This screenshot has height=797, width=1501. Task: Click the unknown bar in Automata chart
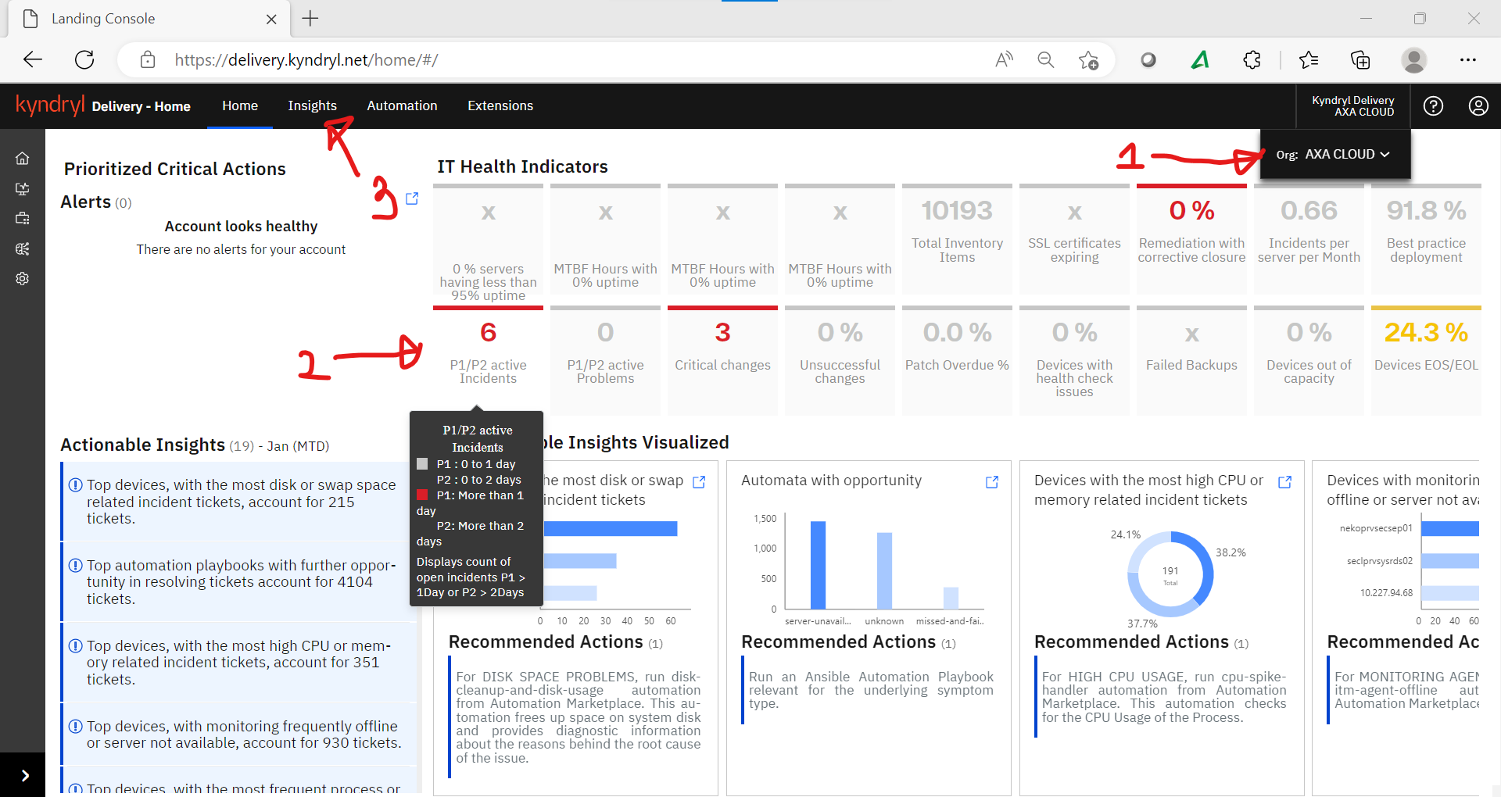[884, 570]
